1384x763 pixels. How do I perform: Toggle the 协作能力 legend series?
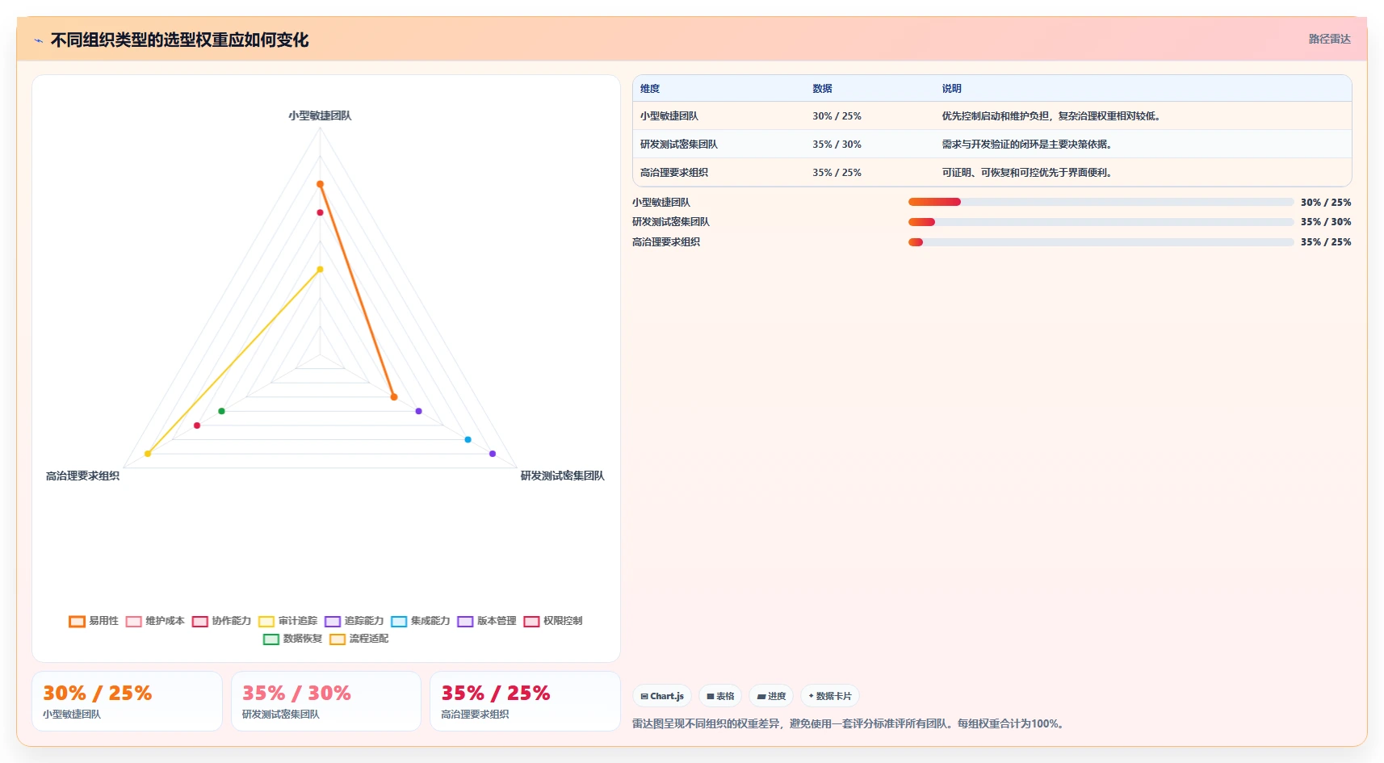[221, 621]
